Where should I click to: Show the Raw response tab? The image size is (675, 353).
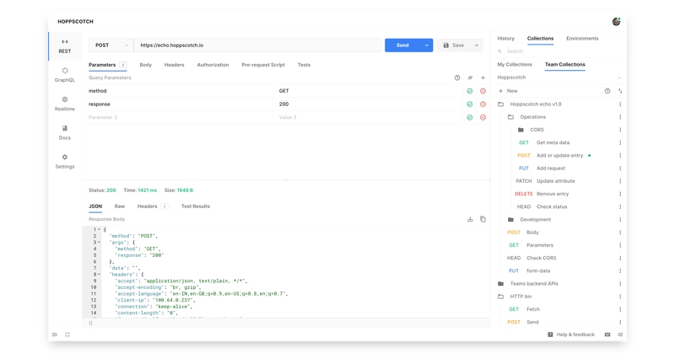point(119,206)
